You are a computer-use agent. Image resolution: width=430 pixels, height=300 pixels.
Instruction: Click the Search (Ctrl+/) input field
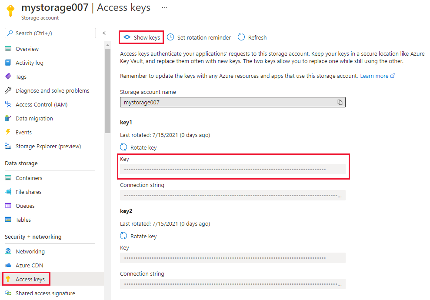tap(50, 33)
